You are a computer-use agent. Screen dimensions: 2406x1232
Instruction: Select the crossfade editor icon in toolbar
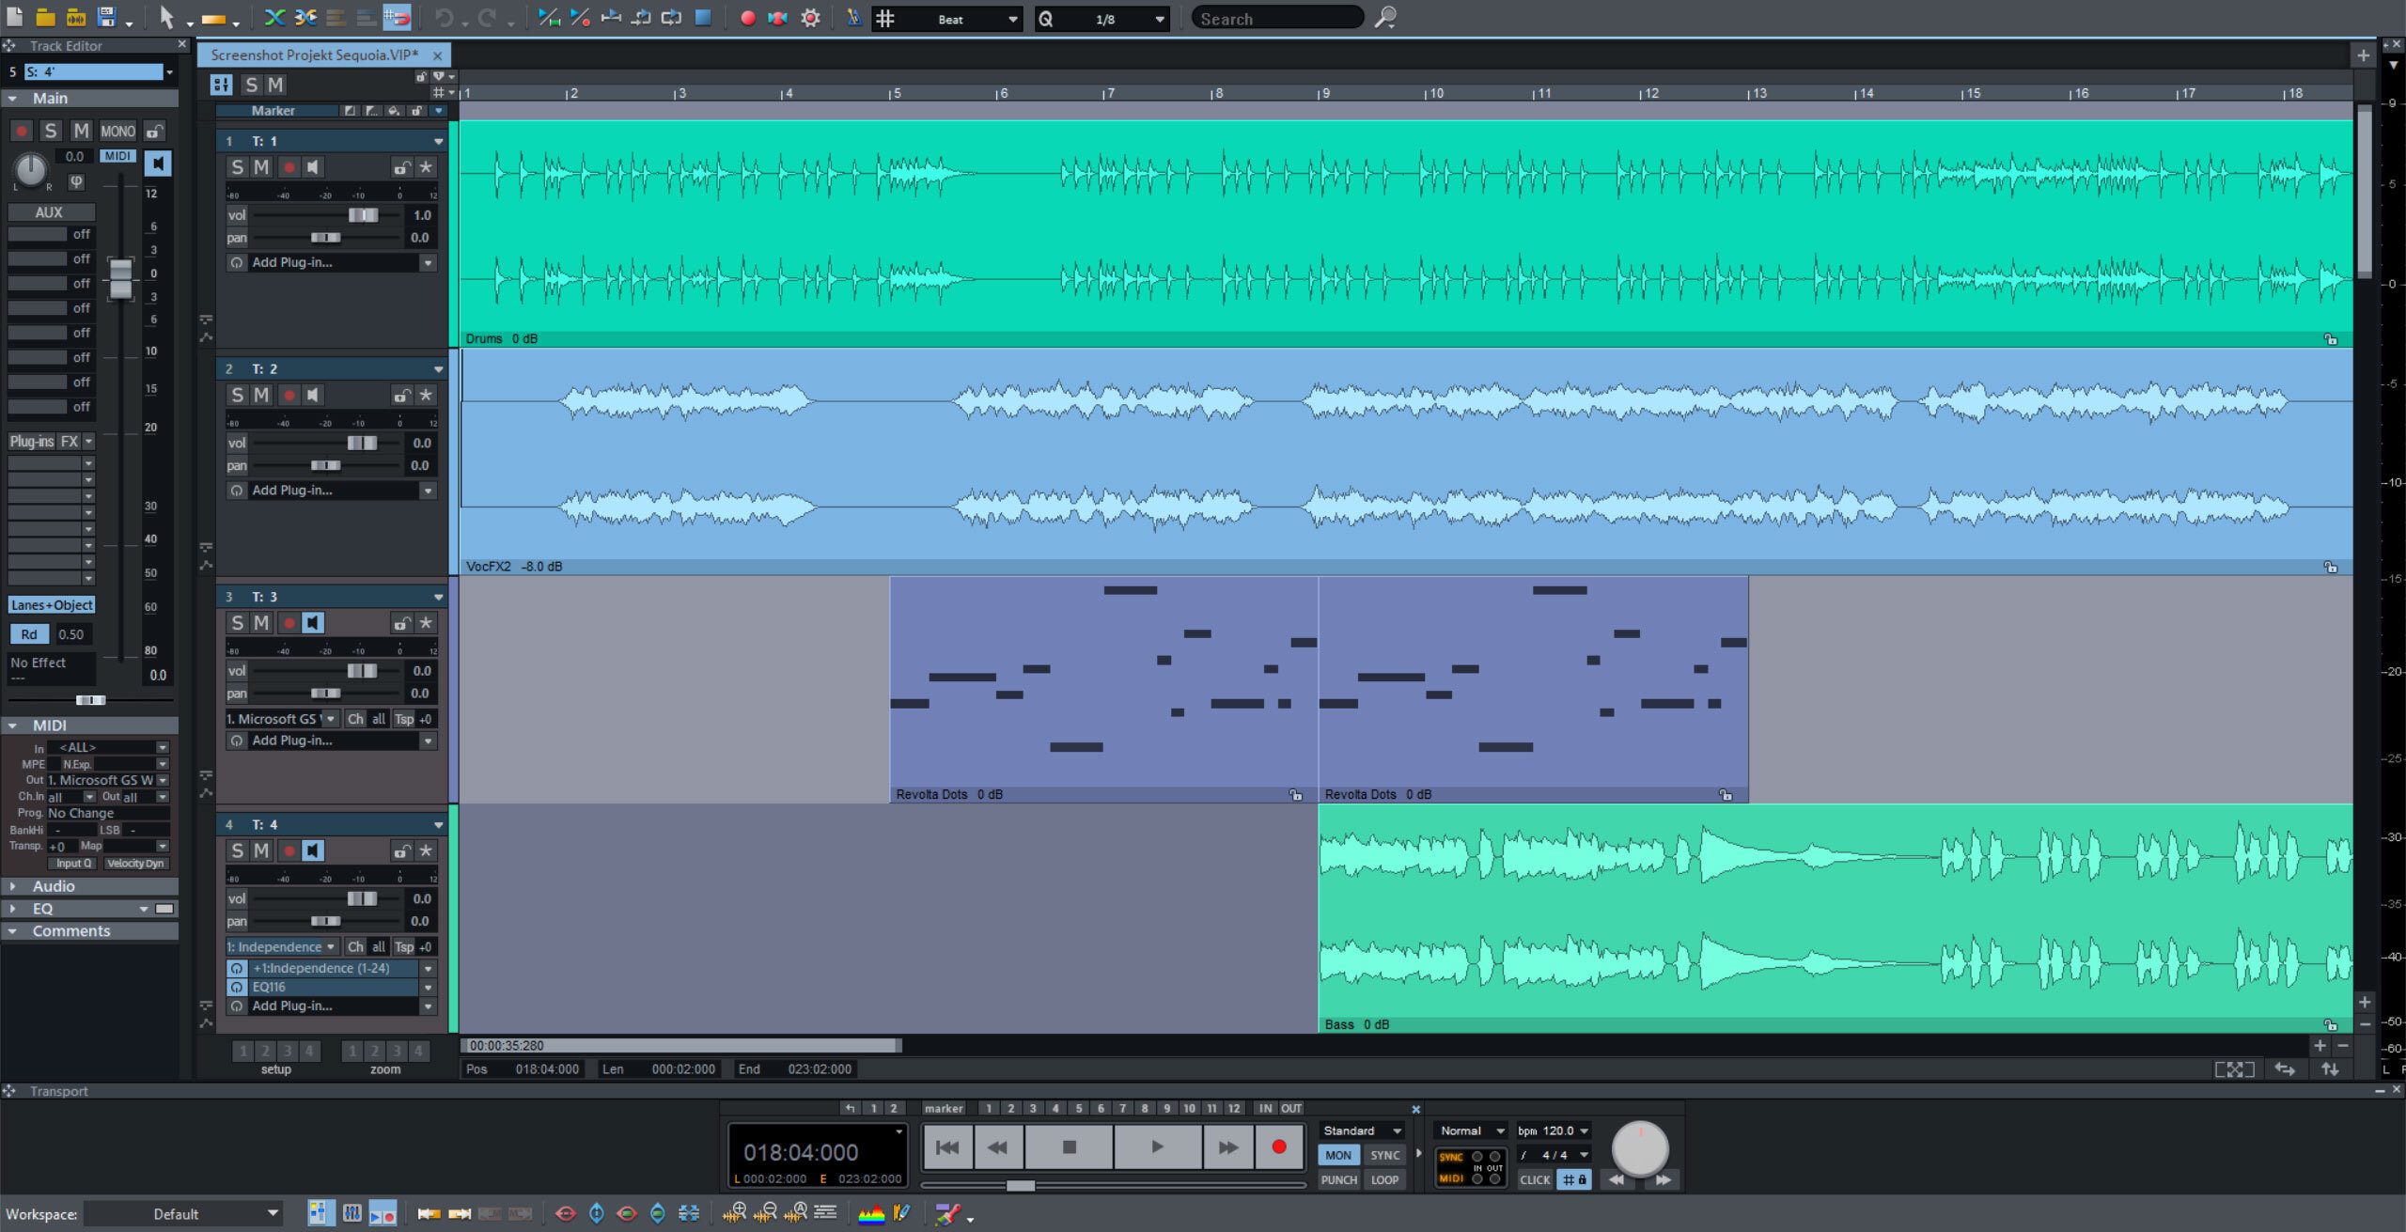click(275, 18)
